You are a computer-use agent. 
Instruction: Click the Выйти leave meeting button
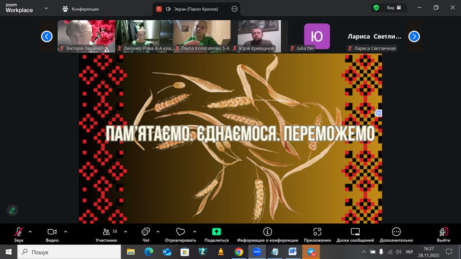(x=443, y=232)
